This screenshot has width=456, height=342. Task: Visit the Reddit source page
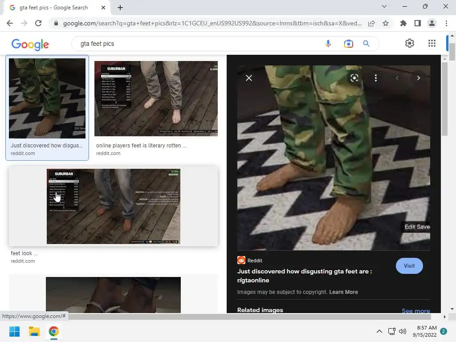coord(409,266)
